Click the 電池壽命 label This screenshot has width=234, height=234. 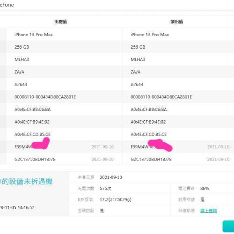point(186,189)
